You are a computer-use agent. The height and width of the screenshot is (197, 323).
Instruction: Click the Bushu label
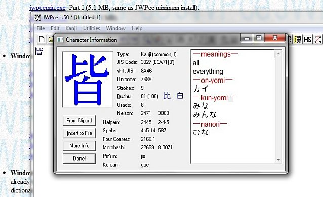[124, 96]
